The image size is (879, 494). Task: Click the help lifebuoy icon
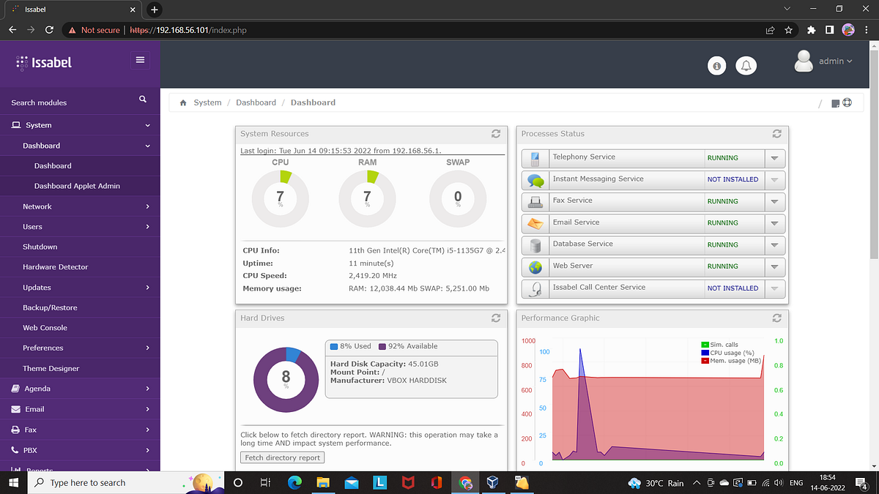point(847,103)
